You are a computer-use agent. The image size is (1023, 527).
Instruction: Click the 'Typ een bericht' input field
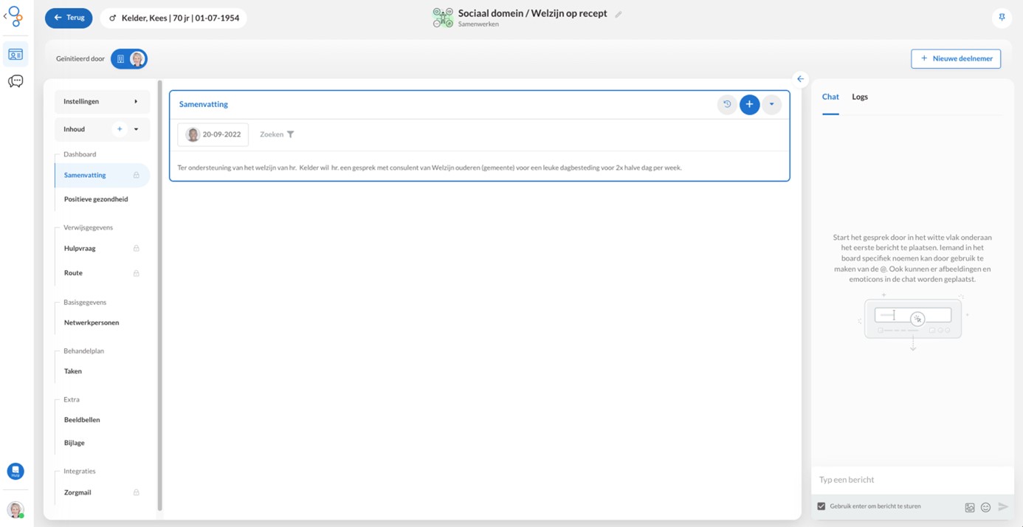[912, 480]
